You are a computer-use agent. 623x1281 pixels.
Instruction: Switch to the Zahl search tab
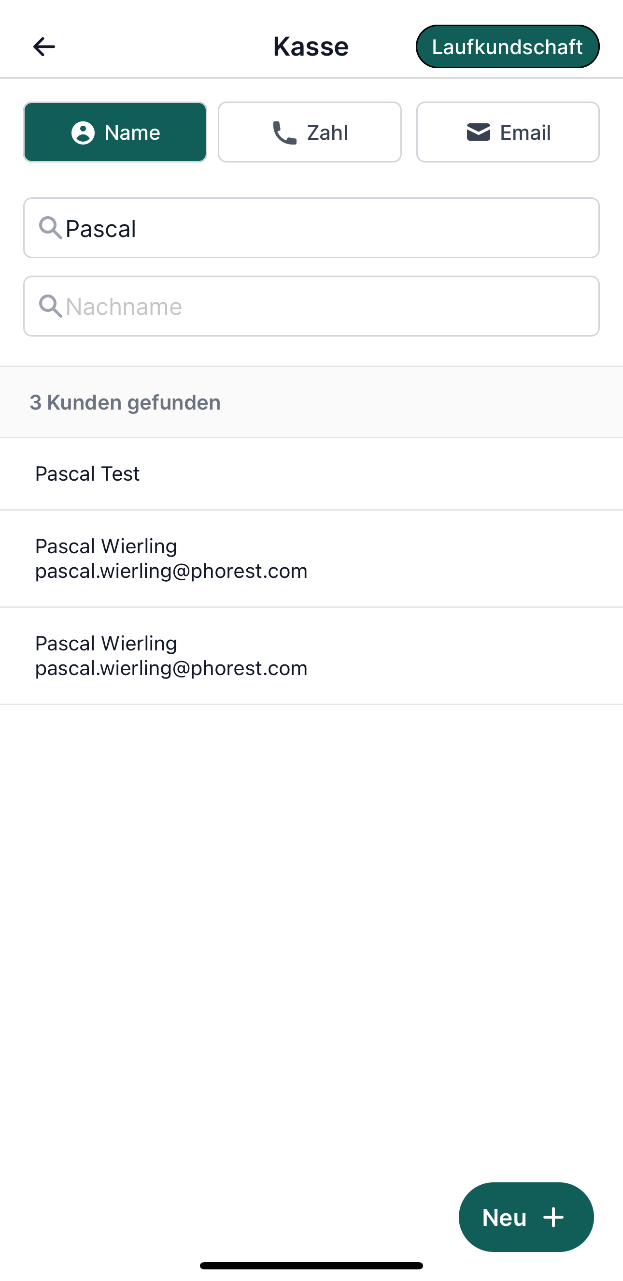[x=310, y=133]
